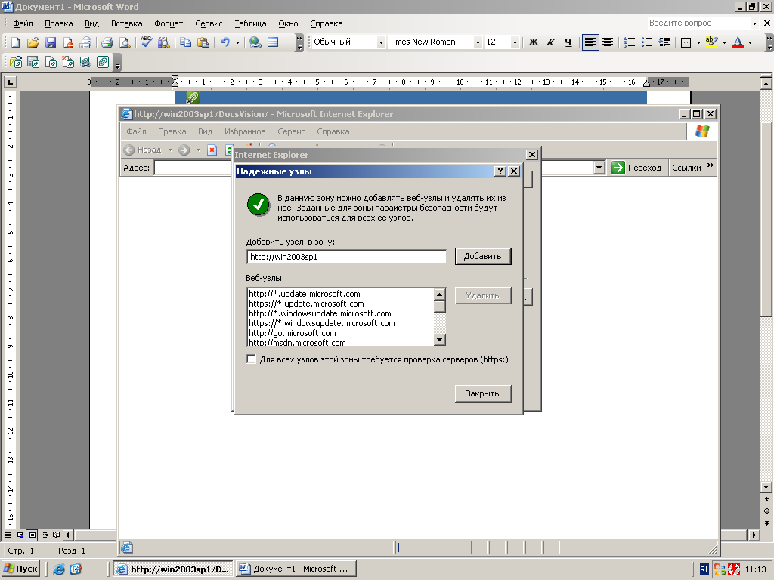Click the Пуск start button
The image size is (774, 580).
pyautogui.click(x=20, y=569)
